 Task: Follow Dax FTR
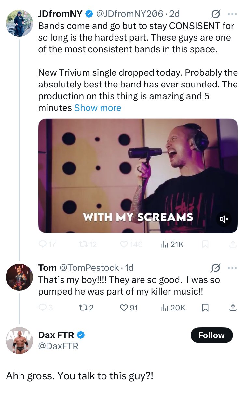pos(211,335)
